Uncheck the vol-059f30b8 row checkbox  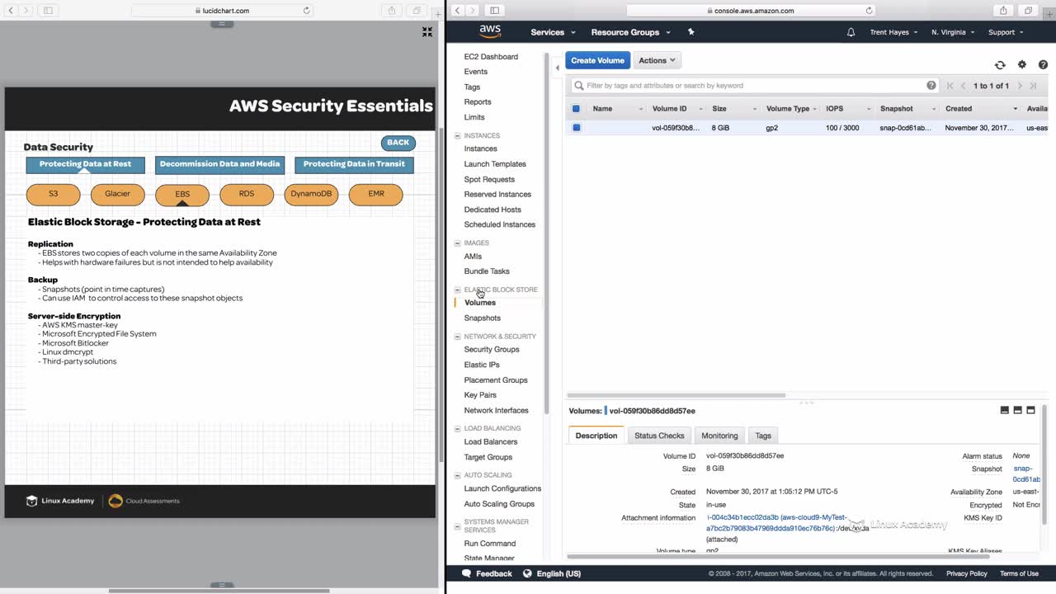[576, 128]
